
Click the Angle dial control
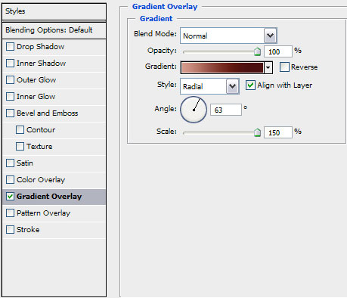194,110
